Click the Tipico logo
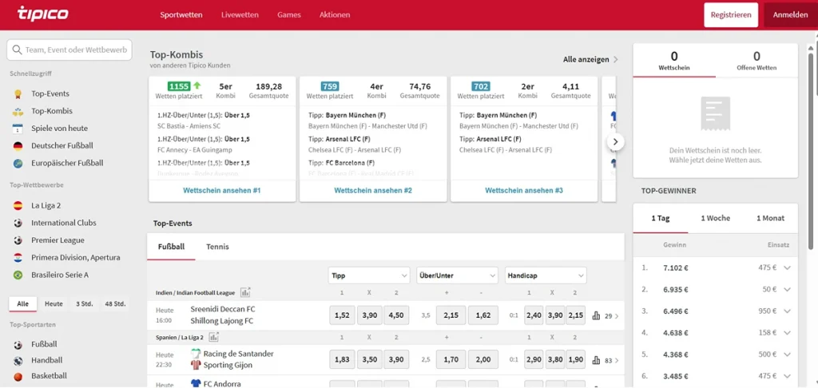Image resolution: width=818 pixels, height=388 pixels. click(42, 14)
